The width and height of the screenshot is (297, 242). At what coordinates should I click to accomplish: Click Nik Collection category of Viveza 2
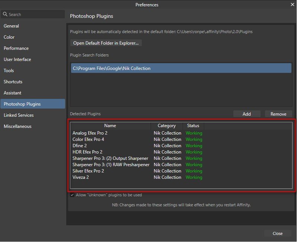coord(167,177)
